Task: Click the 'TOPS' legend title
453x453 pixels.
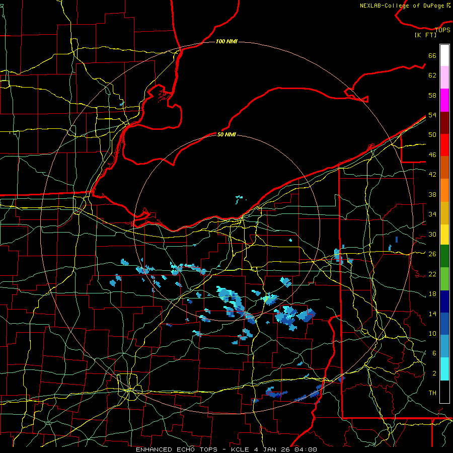Action: (442, 30)
